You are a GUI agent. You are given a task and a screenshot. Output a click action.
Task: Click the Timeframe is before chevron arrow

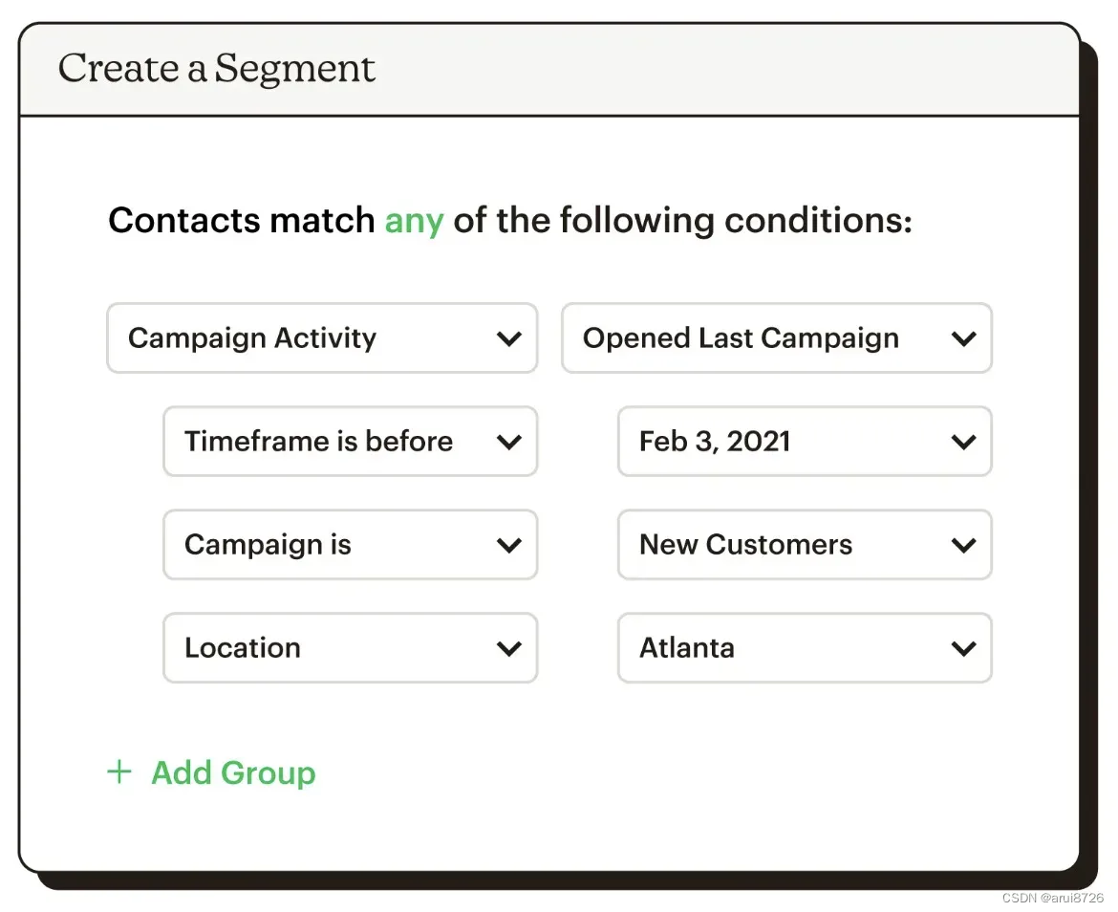(x=509, y=442)
